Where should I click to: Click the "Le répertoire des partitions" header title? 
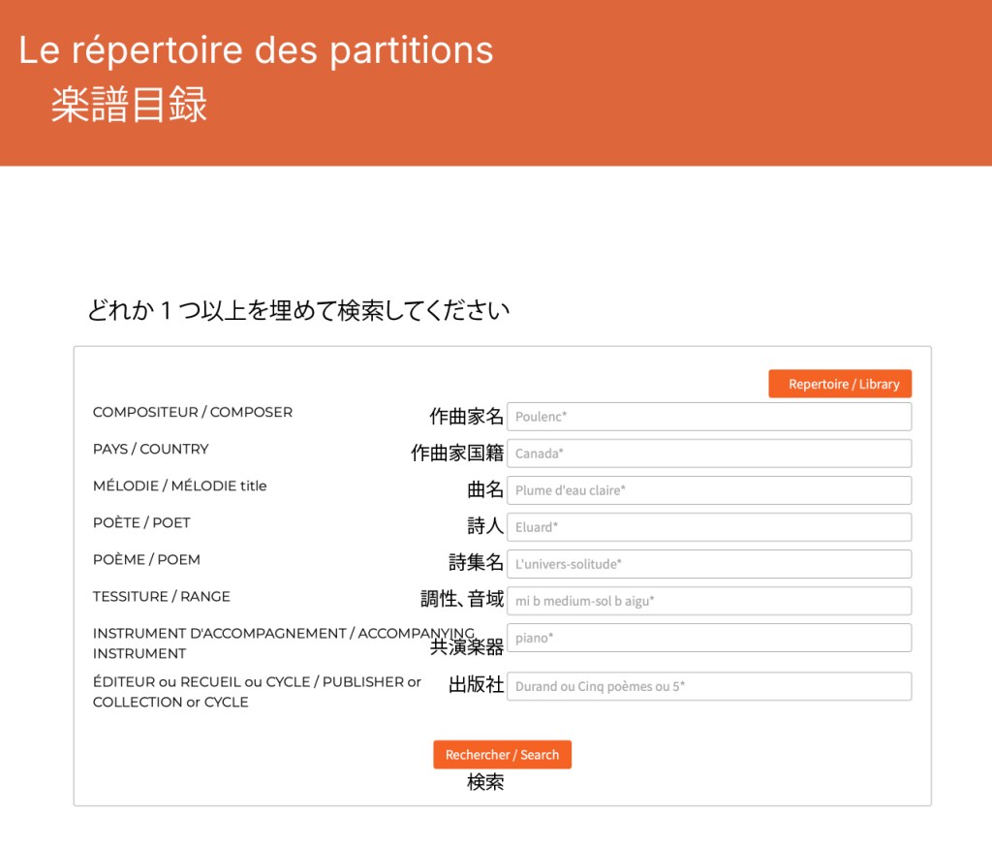pos(256,50)
